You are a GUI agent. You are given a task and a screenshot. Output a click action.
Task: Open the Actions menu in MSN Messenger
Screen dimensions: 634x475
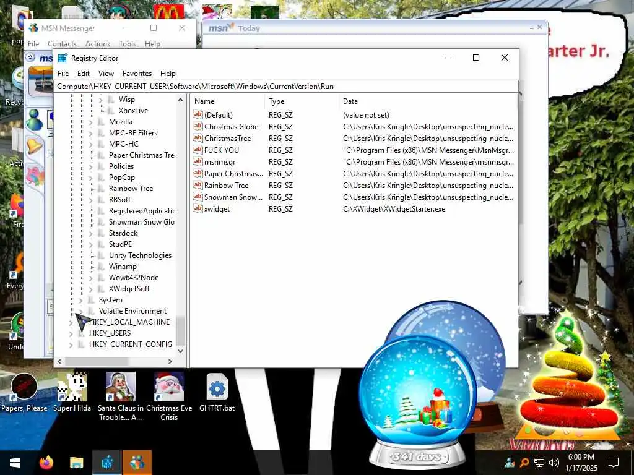point(97,44)
